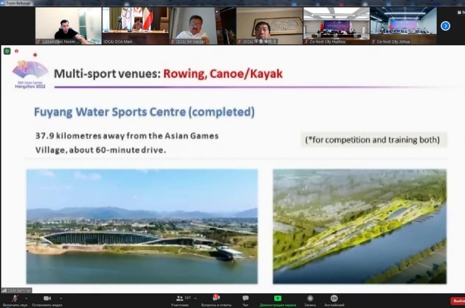Open the Участники participants panel
Image resolution: width=465 pixels, height=308 pixels.
180,298
